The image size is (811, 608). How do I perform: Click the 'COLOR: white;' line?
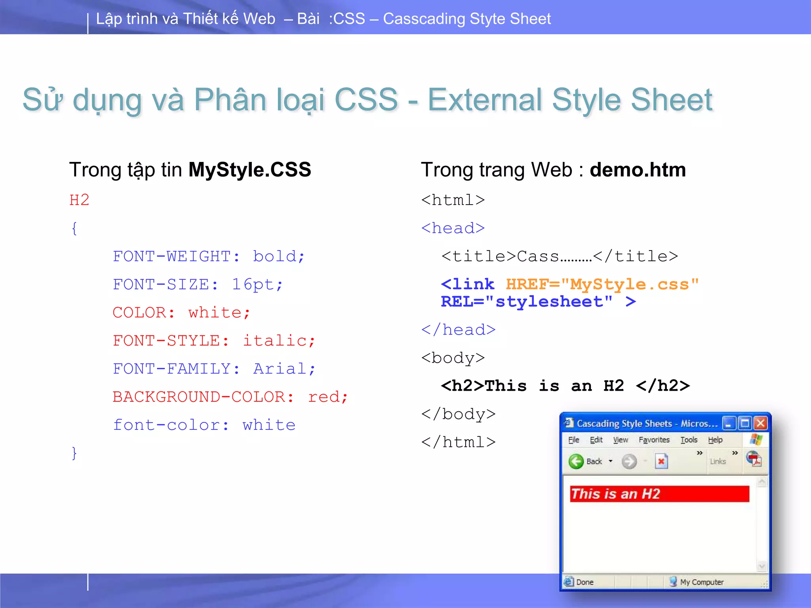click(181, 312)
